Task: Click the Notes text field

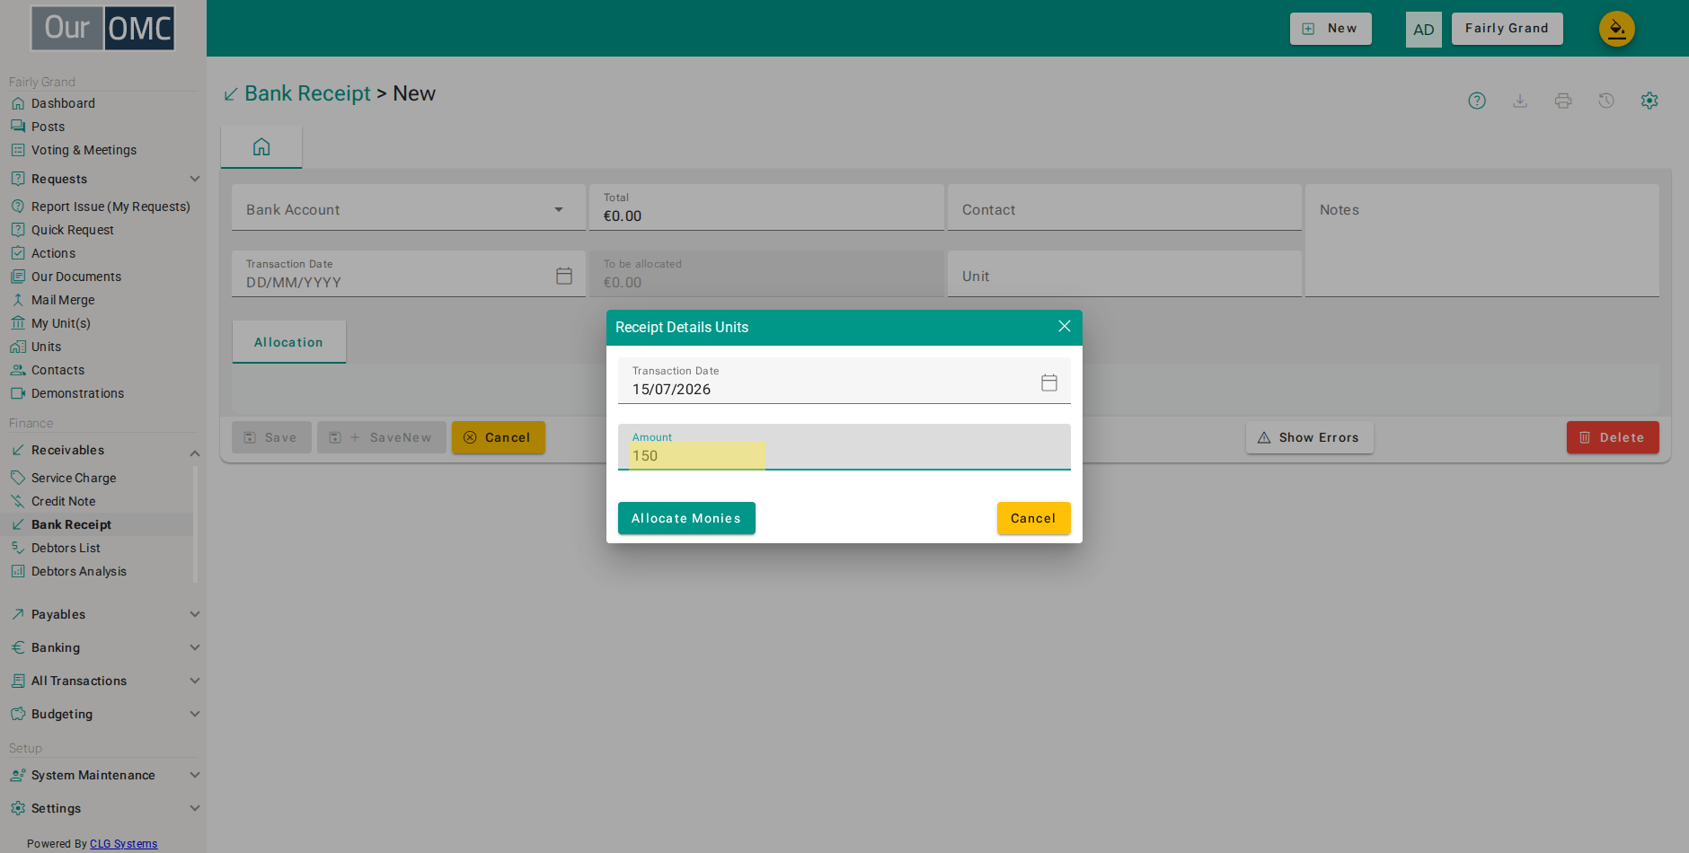Action: coord(1482,241)
